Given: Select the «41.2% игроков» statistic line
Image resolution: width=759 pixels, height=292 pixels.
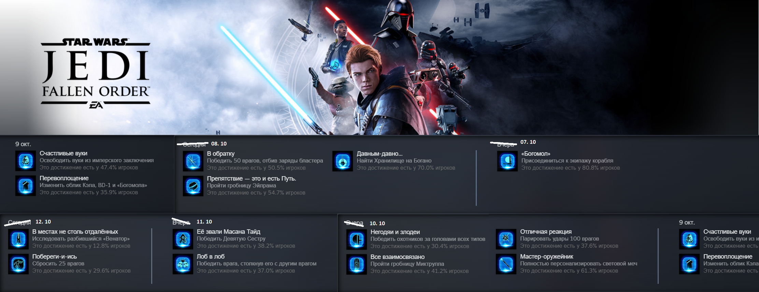Looking at the screenshot, I should tap(420, 271).
